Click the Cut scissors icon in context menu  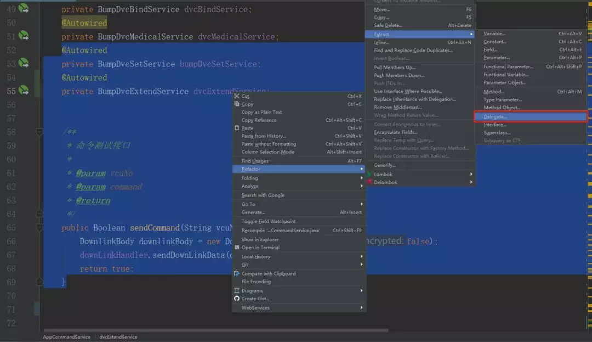pyautogui.click(x=237, y=96)
